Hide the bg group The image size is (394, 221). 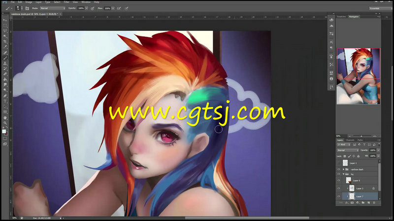coord(339,174)
